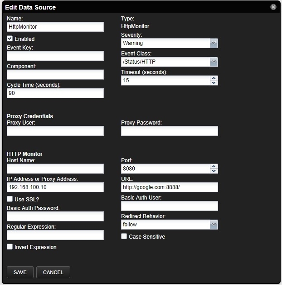The width and height of the screenshot is (282, 285).
Task: Click the URL field with google.com
Action: tap(170, 187)
